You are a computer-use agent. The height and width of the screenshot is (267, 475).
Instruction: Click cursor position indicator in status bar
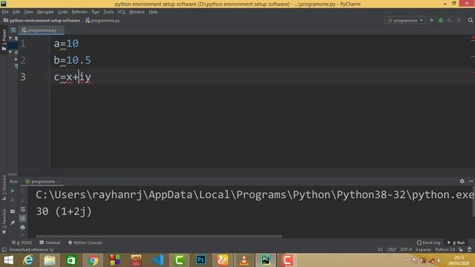380,250
